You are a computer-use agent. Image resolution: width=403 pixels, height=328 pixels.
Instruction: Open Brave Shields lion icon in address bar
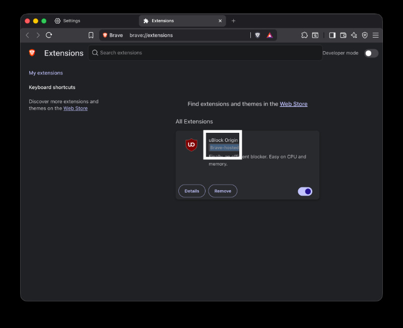(257, 35)
